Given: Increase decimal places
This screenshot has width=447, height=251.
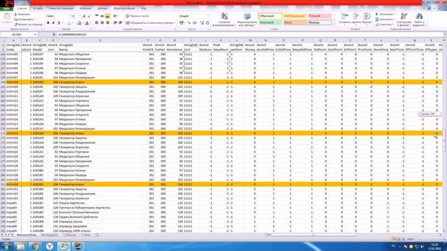Looking at the screenshot, I should 202,23.
